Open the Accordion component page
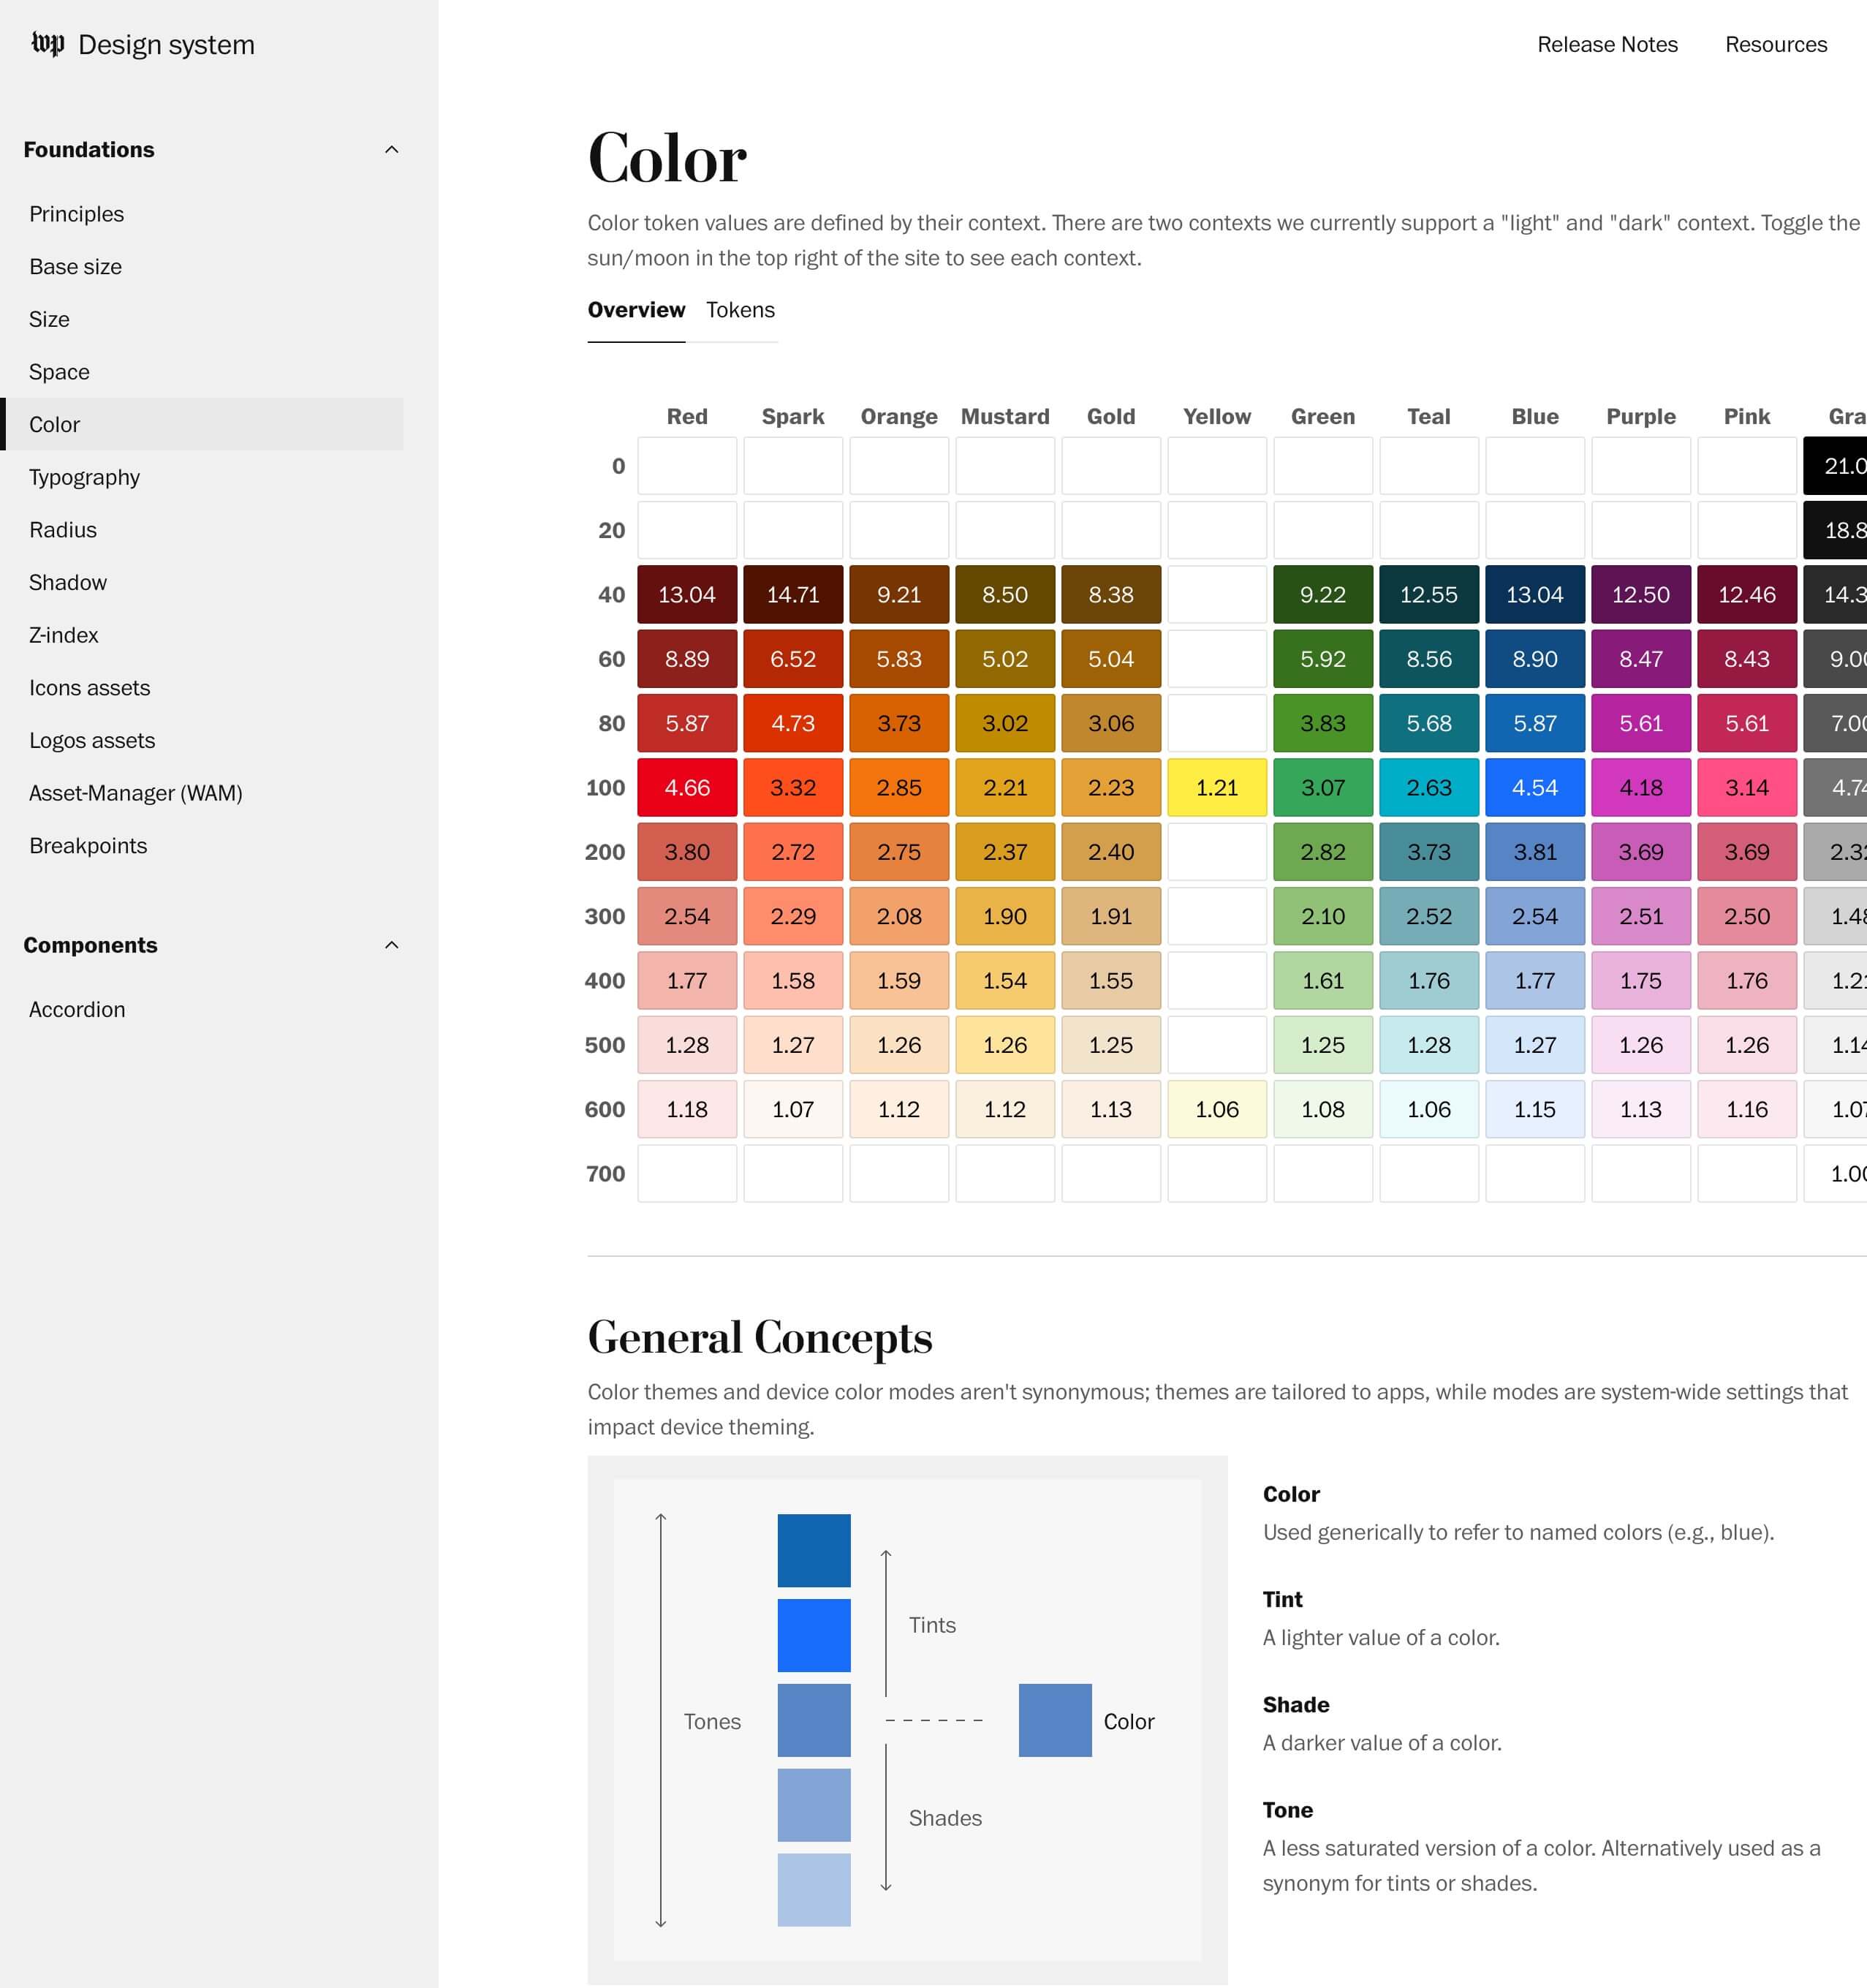 tap(77, 1009)
